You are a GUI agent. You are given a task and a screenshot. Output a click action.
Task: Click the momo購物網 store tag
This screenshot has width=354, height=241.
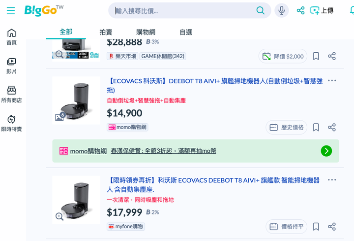tap(127, 127)
